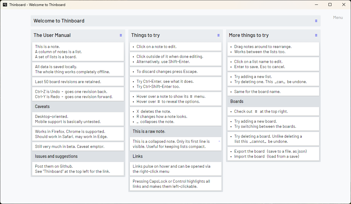Click the Thinboard app icon in title bar

coord(5,5)
